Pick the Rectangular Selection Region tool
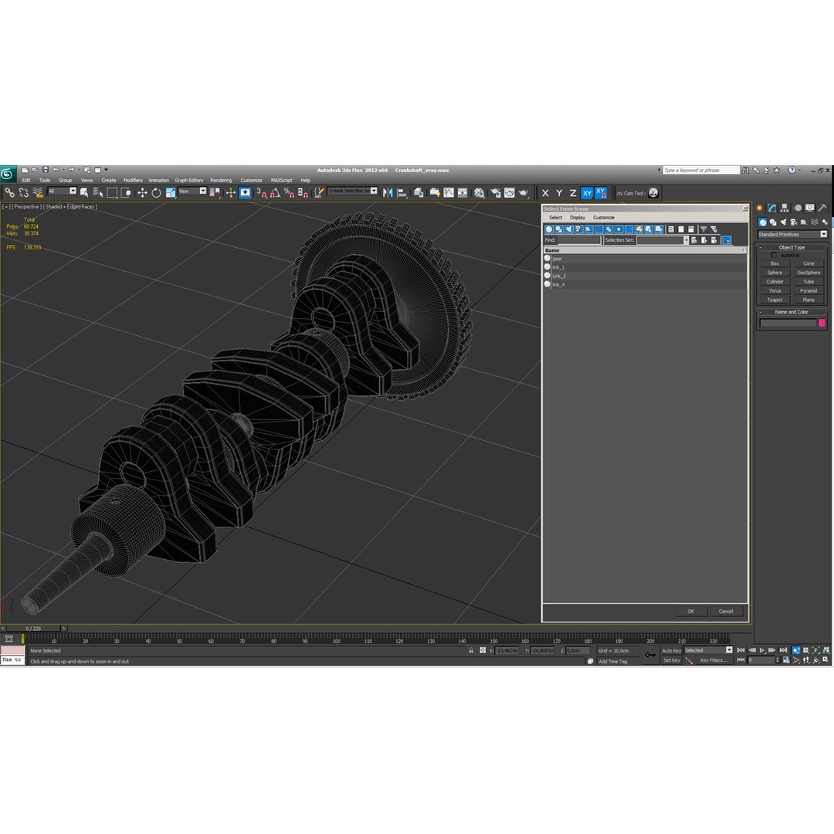The width and height of the screenshot is (834, 834). pyautogui.click(x=112, y=192)
